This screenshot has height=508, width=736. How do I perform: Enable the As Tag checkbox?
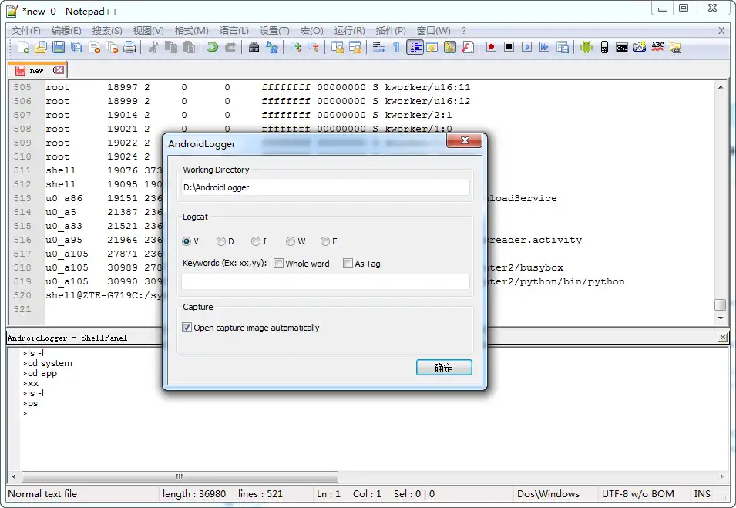(348, 264)
